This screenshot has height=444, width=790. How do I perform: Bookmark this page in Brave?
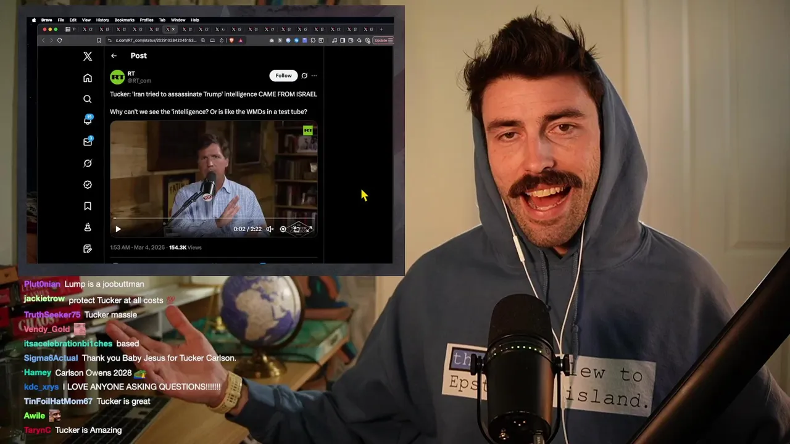pyautogui.click(x=99, y=40)
